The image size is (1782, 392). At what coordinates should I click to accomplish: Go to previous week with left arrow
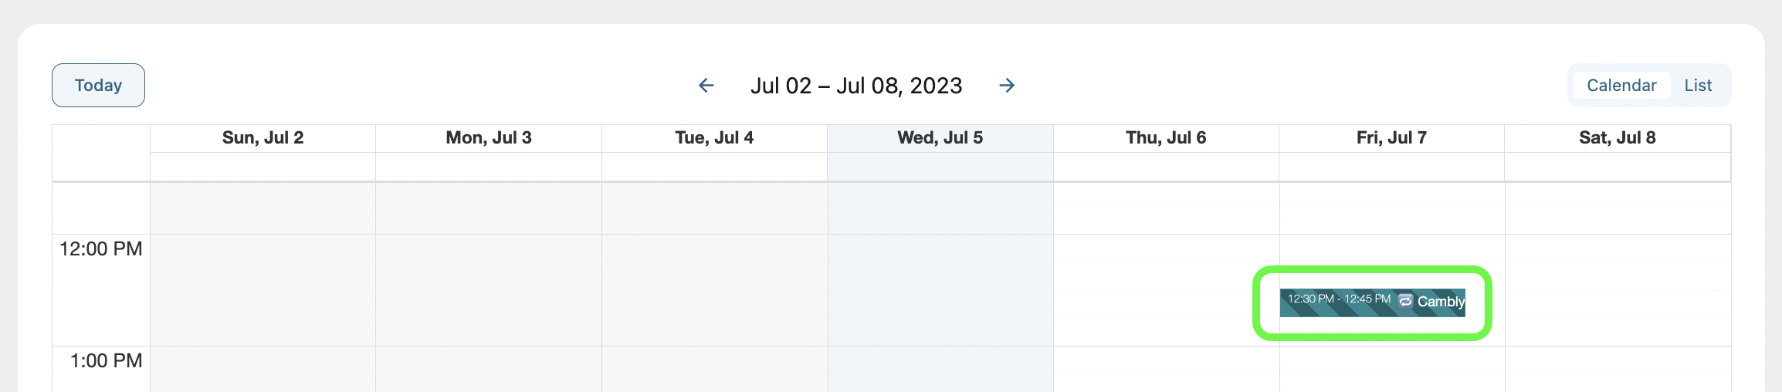(706, 86)
